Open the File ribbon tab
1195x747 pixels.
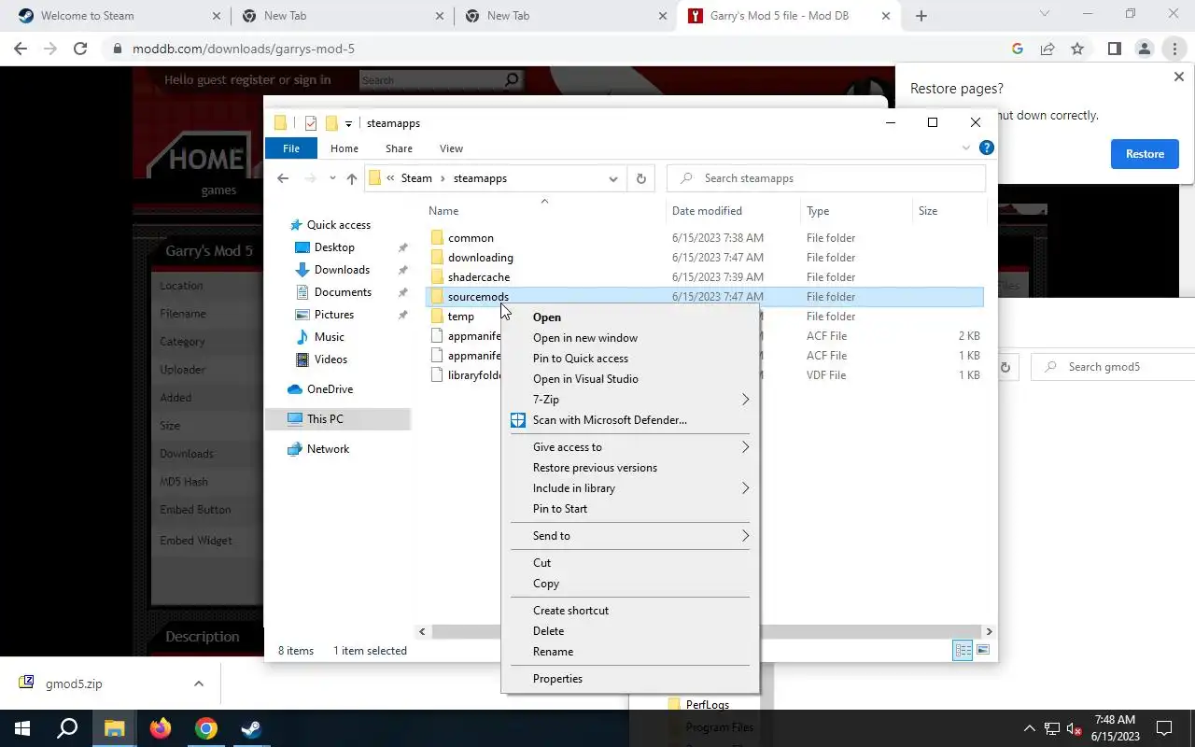(x=291, y=148)
